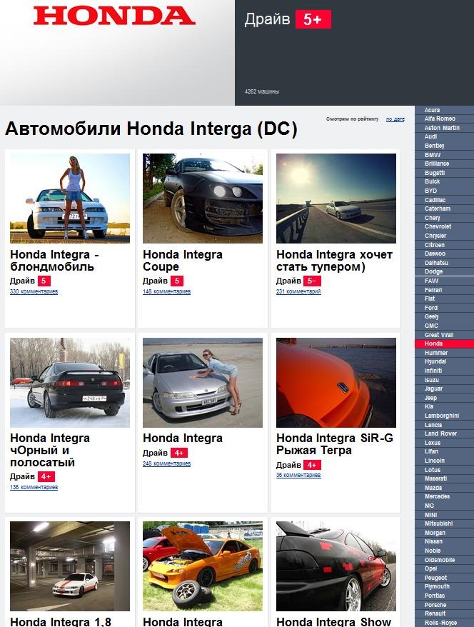Click drive badge 5 under блондмобиль

pyautogui.click(x=44, y=281)
